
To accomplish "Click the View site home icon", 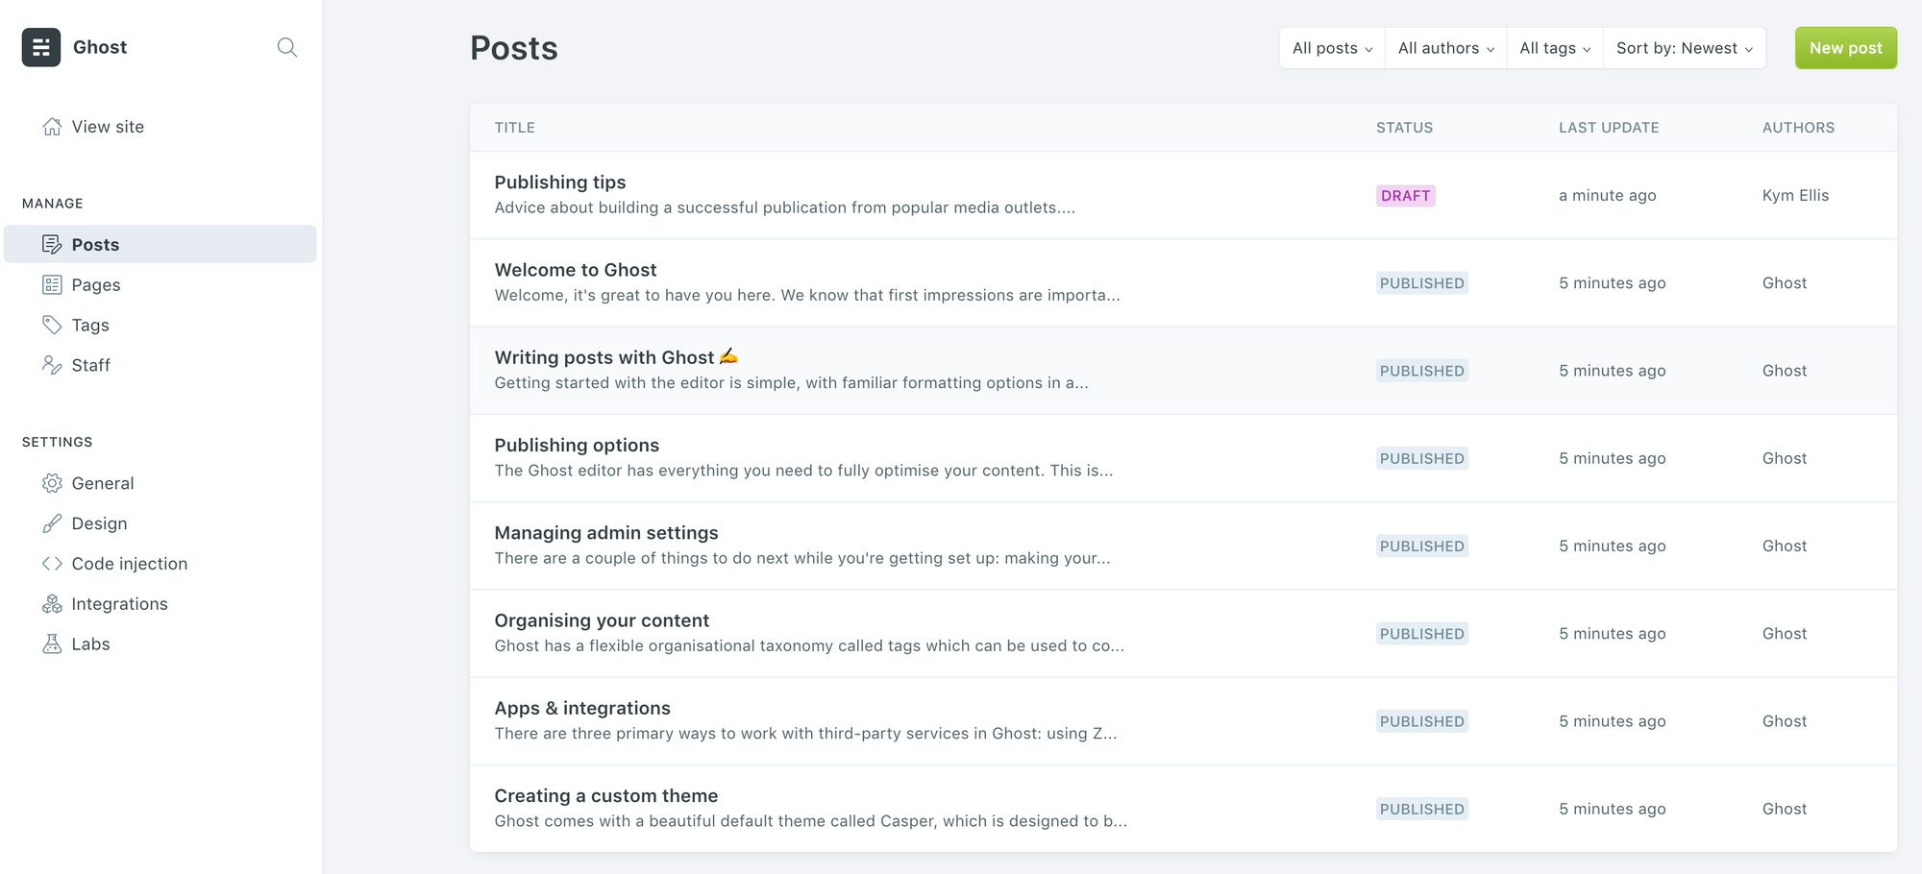I will tap(52, 127).
